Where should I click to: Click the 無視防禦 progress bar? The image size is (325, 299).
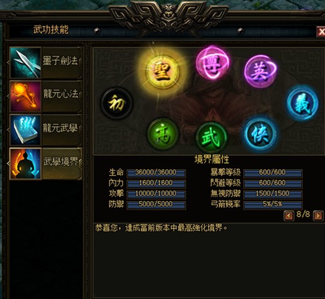273,194
